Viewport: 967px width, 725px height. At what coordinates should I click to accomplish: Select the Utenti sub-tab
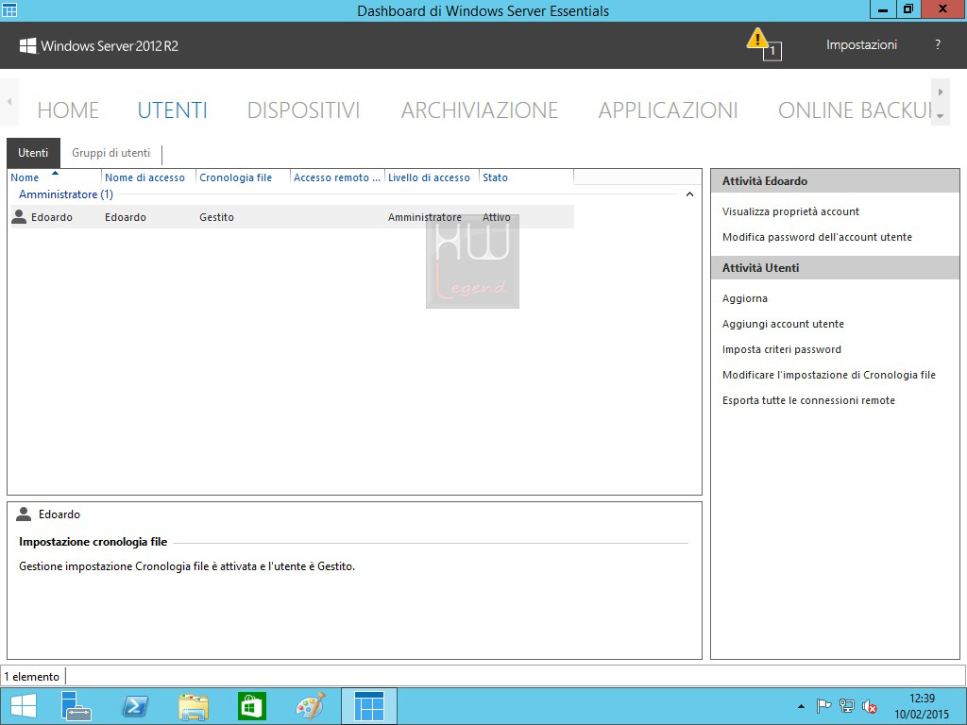pyautogui.click(x=33, y=153)
